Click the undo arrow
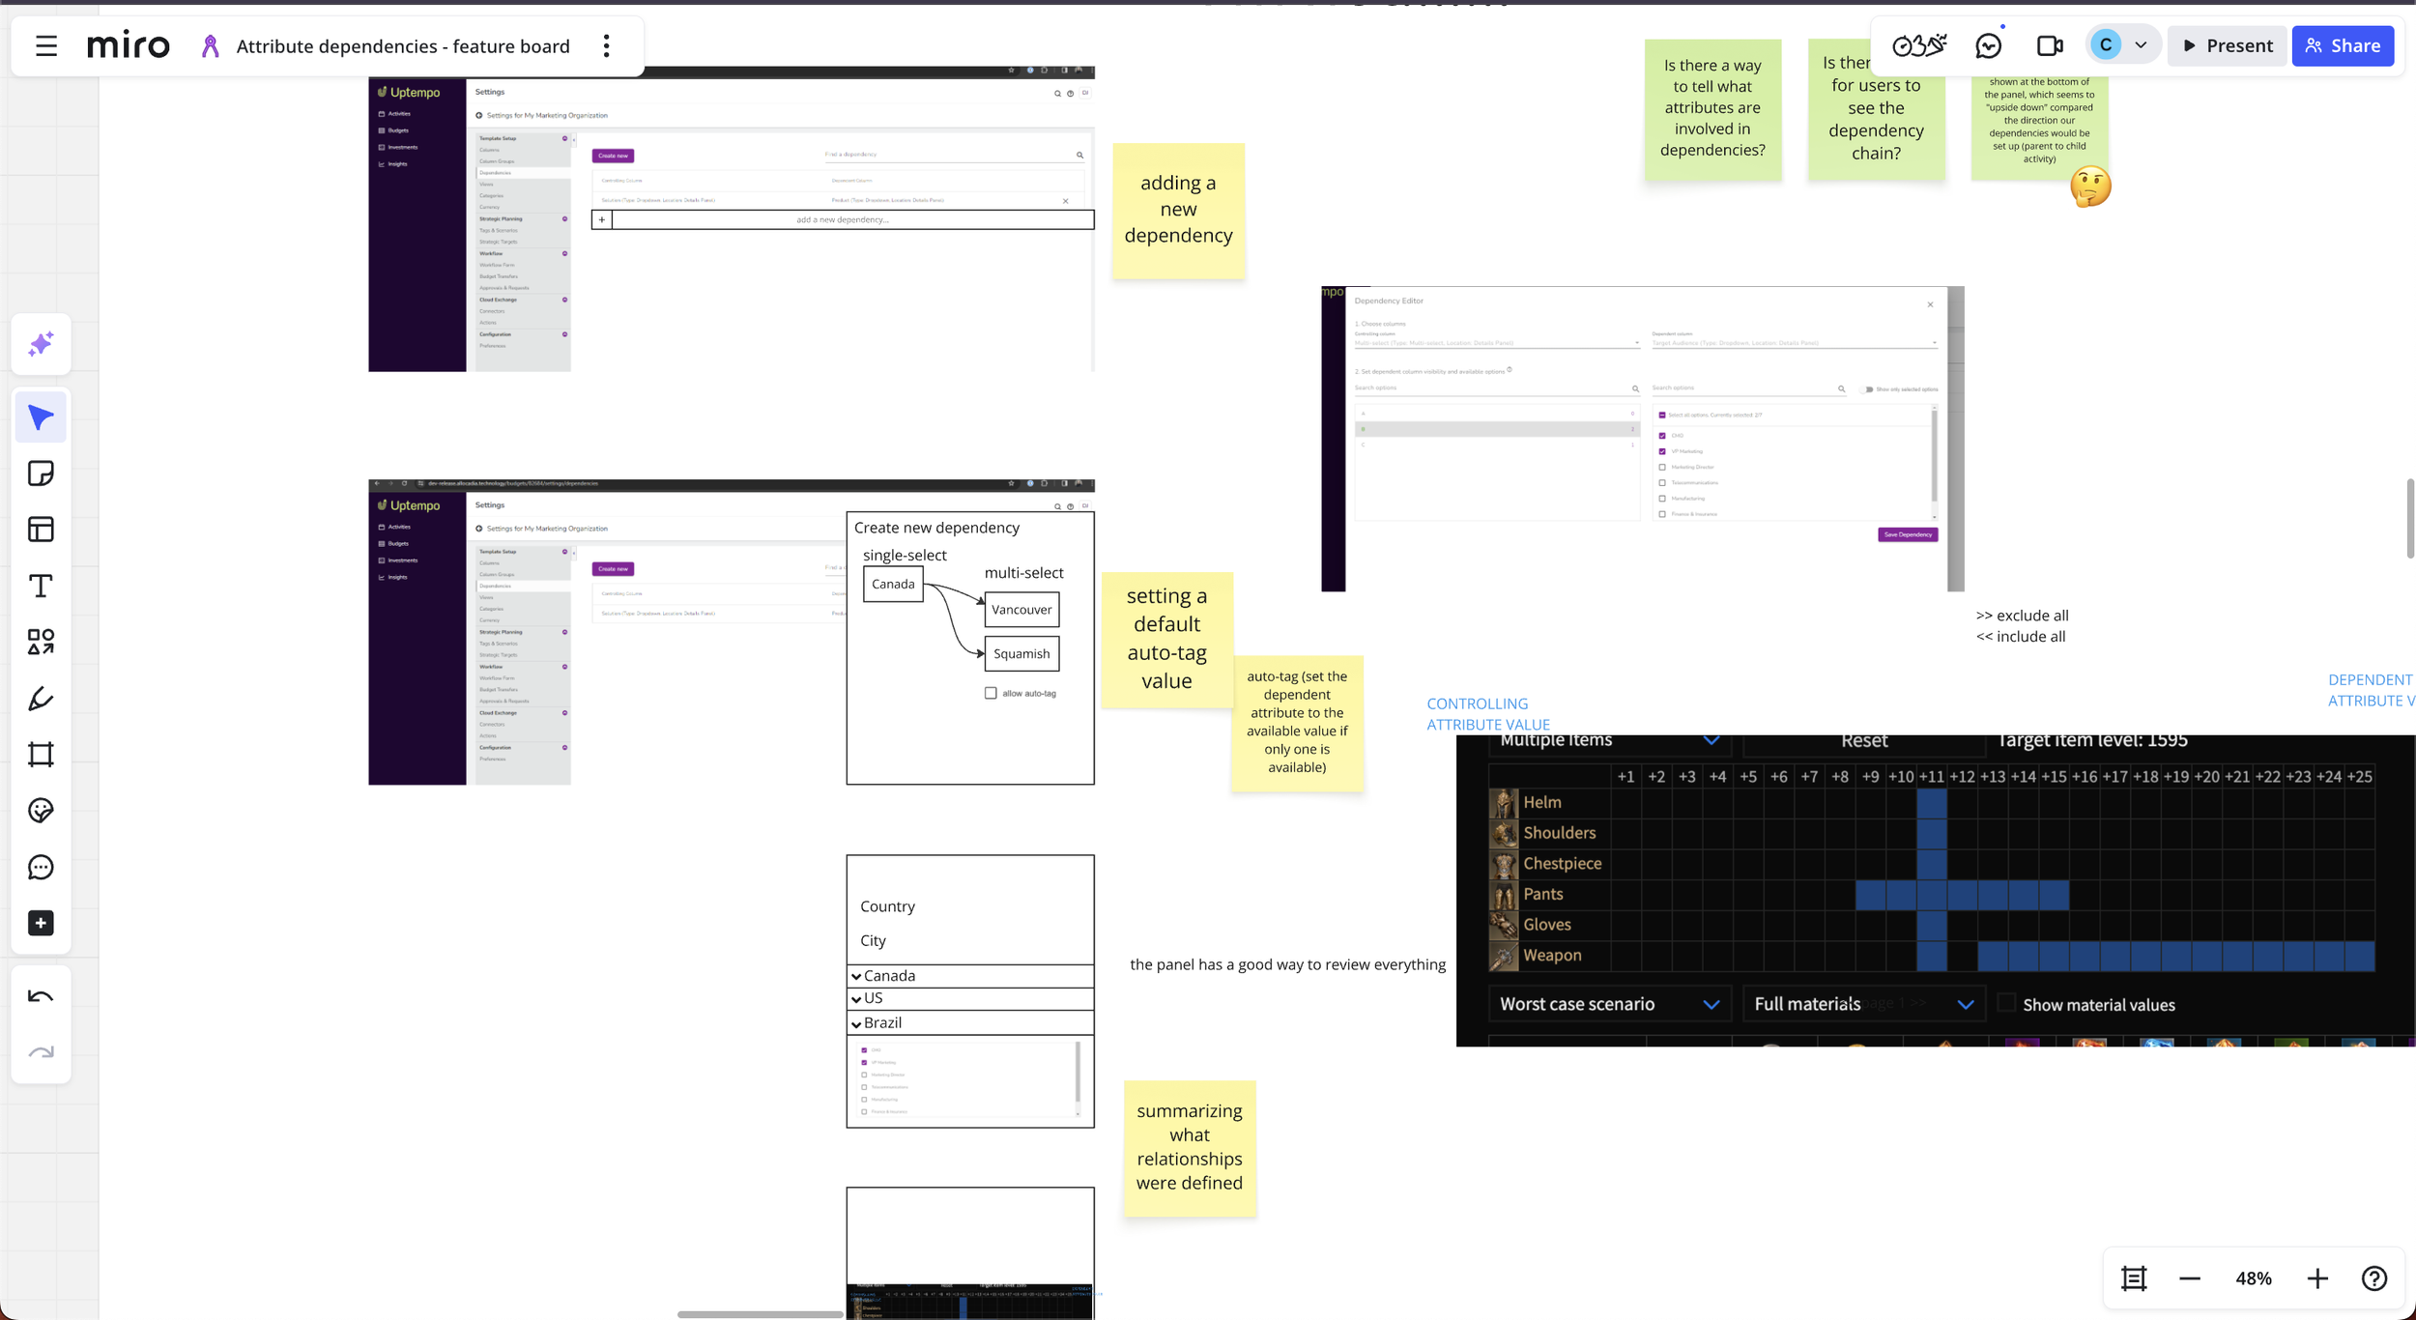2416x1320 pixels. point(41,996)
